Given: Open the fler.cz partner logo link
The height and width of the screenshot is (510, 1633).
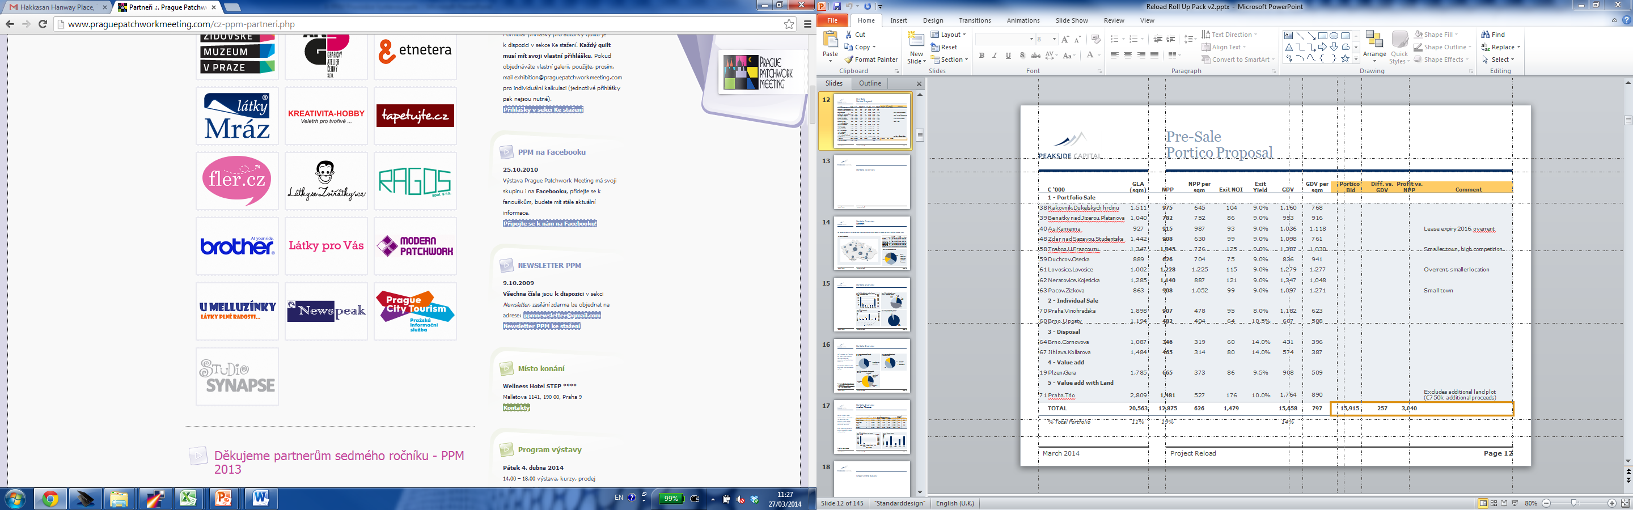Looking at the screenshot, I should click(x=237, y=181).
